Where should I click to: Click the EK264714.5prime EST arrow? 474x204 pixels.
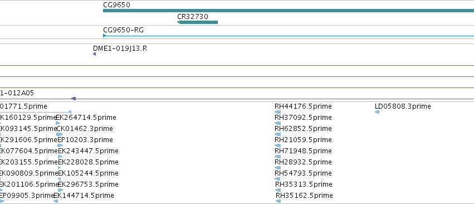point(58,123)
